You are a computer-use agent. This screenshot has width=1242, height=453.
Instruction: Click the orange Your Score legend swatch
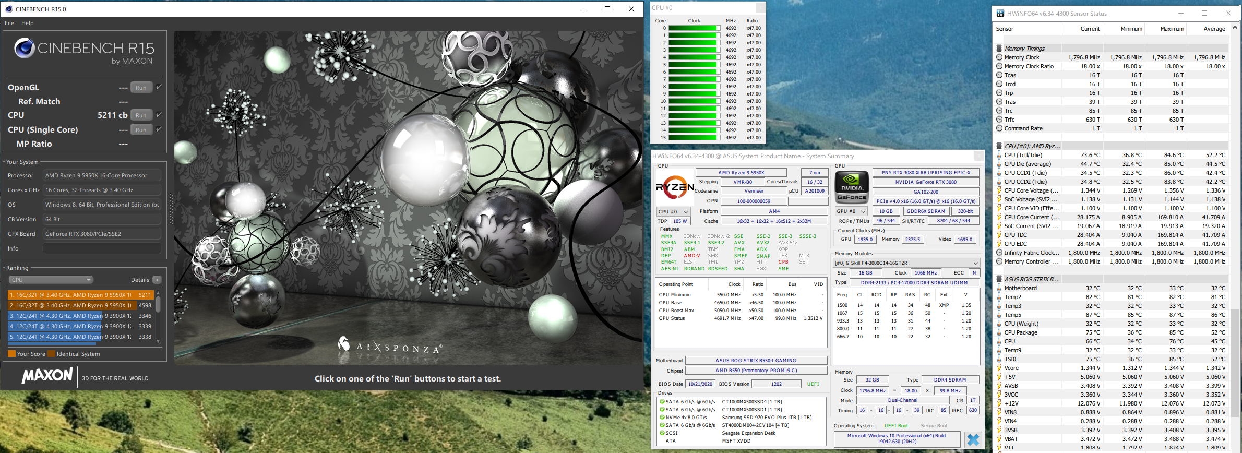(x=11, y=354)
